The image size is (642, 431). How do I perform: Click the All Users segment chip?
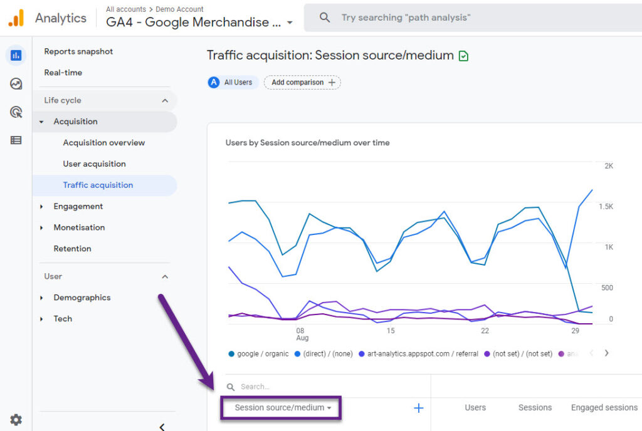[233, 82]
